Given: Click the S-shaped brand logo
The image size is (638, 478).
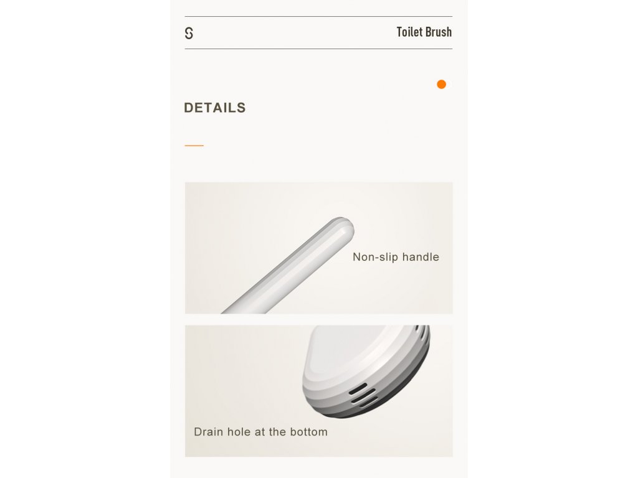Looking at the screenshot, I should click(x=189, y=33).
